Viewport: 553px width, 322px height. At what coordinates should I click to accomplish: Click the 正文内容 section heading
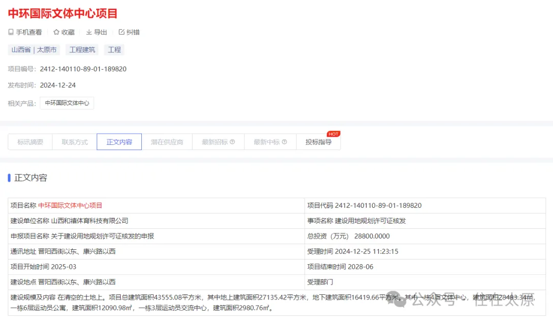pos(31,178)
